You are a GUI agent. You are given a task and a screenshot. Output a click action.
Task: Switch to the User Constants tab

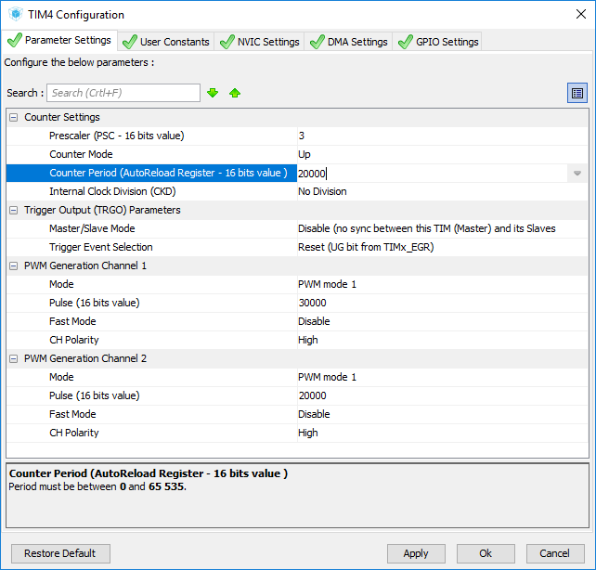(x=166, y=42)
